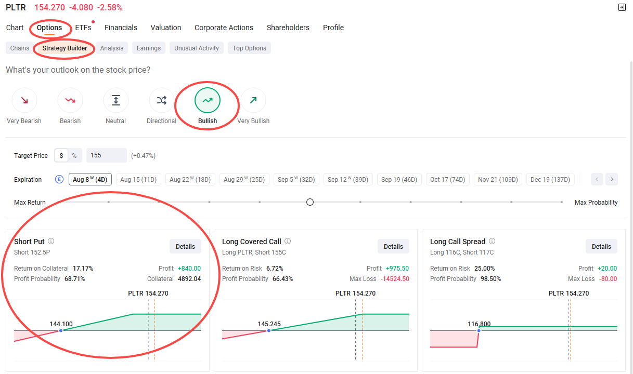
Task: Open the Short Put info icon
Action: tap(51, 242)
